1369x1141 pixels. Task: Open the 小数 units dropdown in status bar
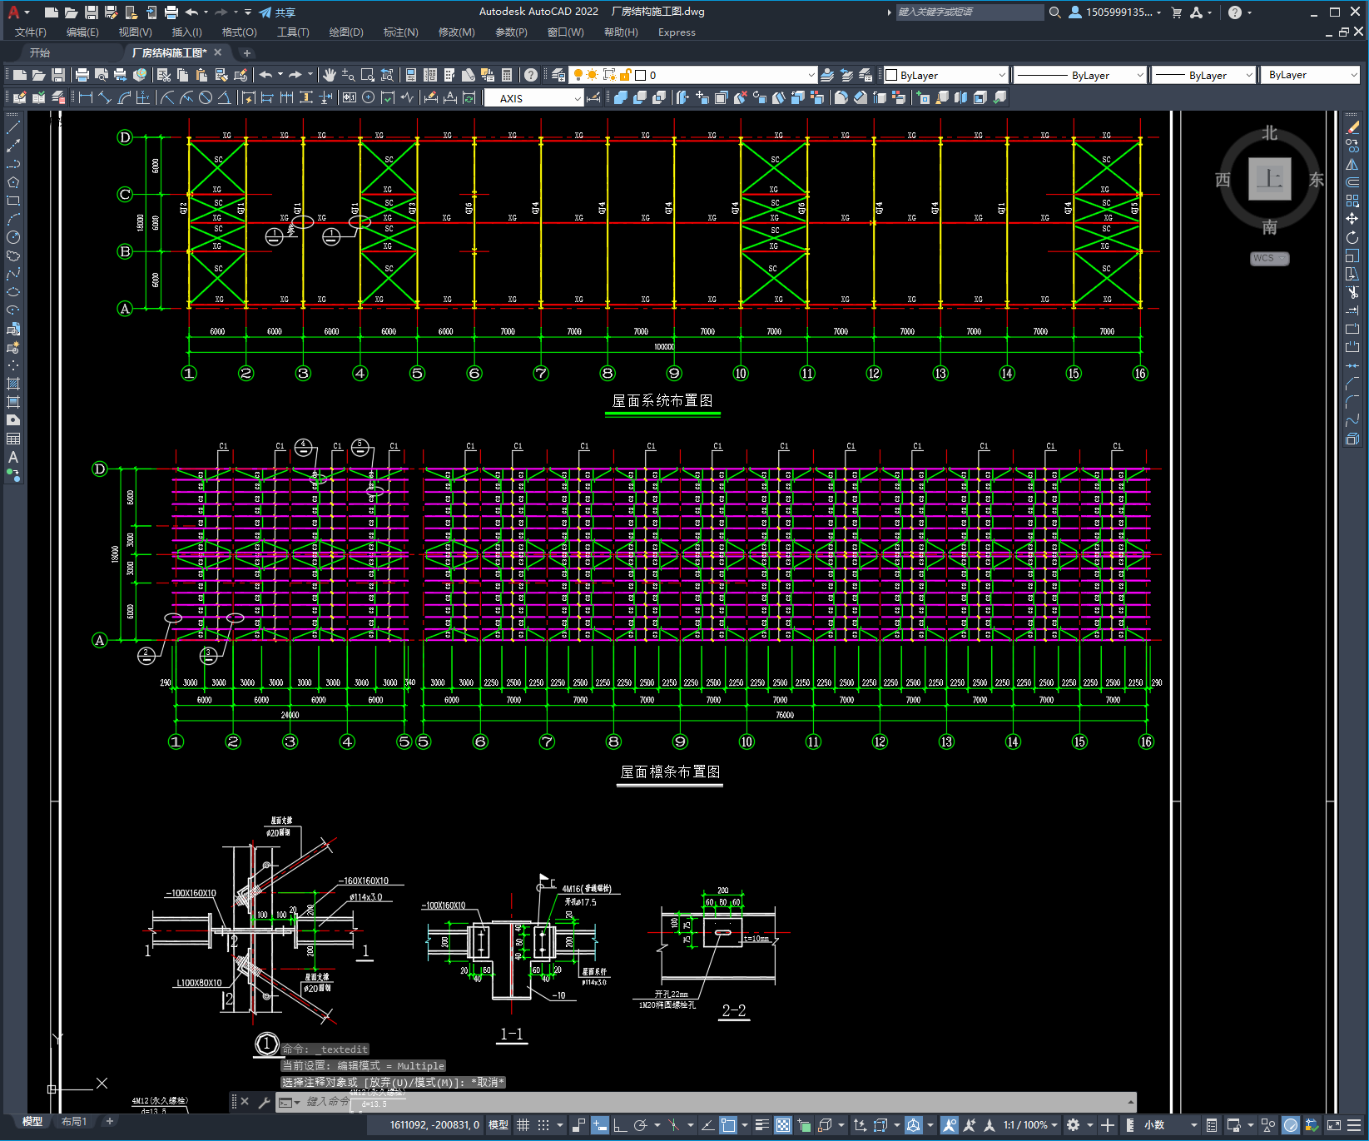(1171, 1125)
